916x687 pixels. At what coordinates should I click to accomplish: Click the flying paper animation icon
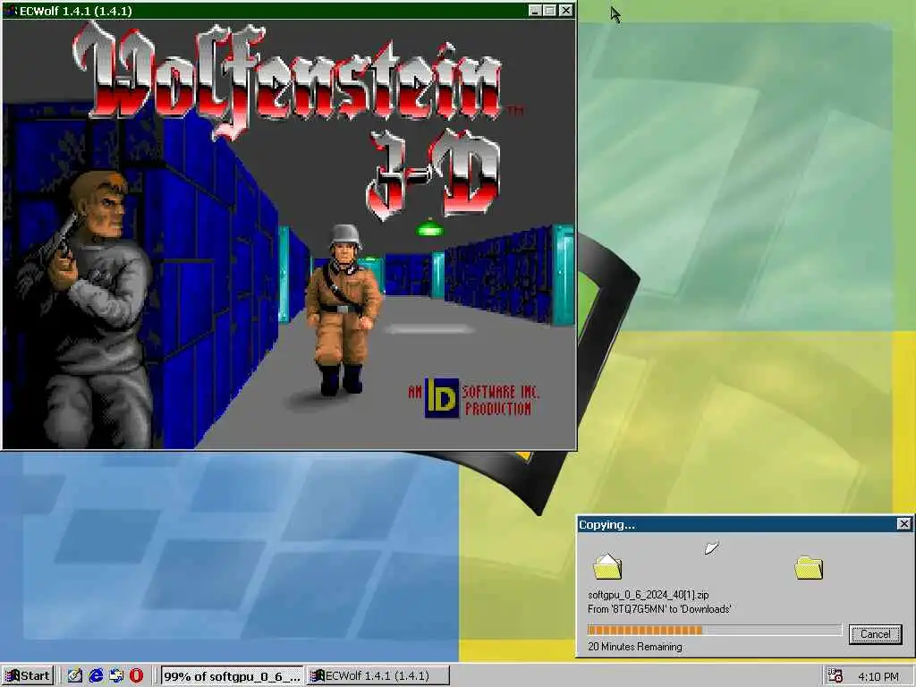[x=711, y=548]
